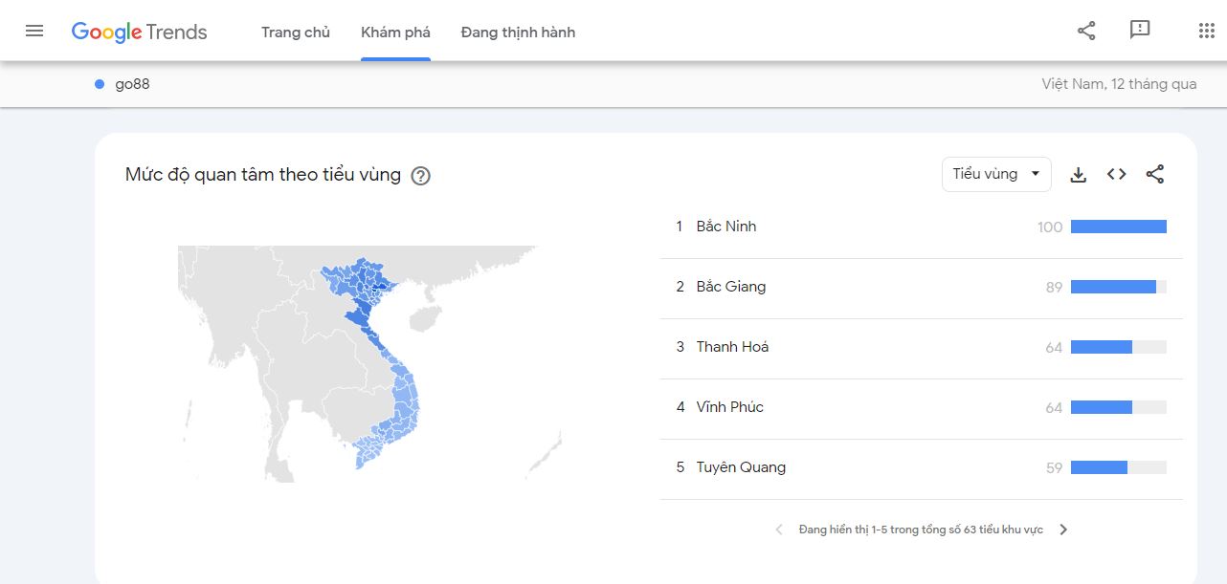Get the embed code for this chart
The height and width of the screenshot is (584, 1227).
point(1117,174)
